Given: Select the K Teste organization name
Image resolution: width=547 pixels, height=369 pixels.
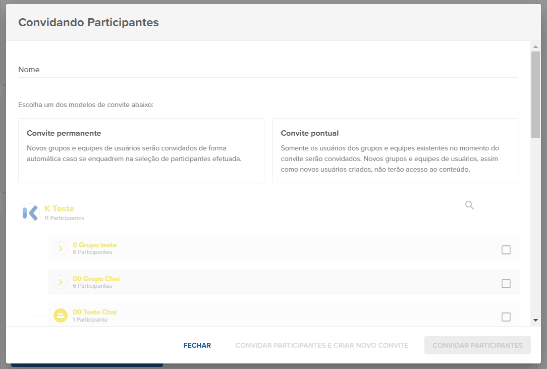Looking at the screenshot, I should pyautogui.click(x=59, y=208).
